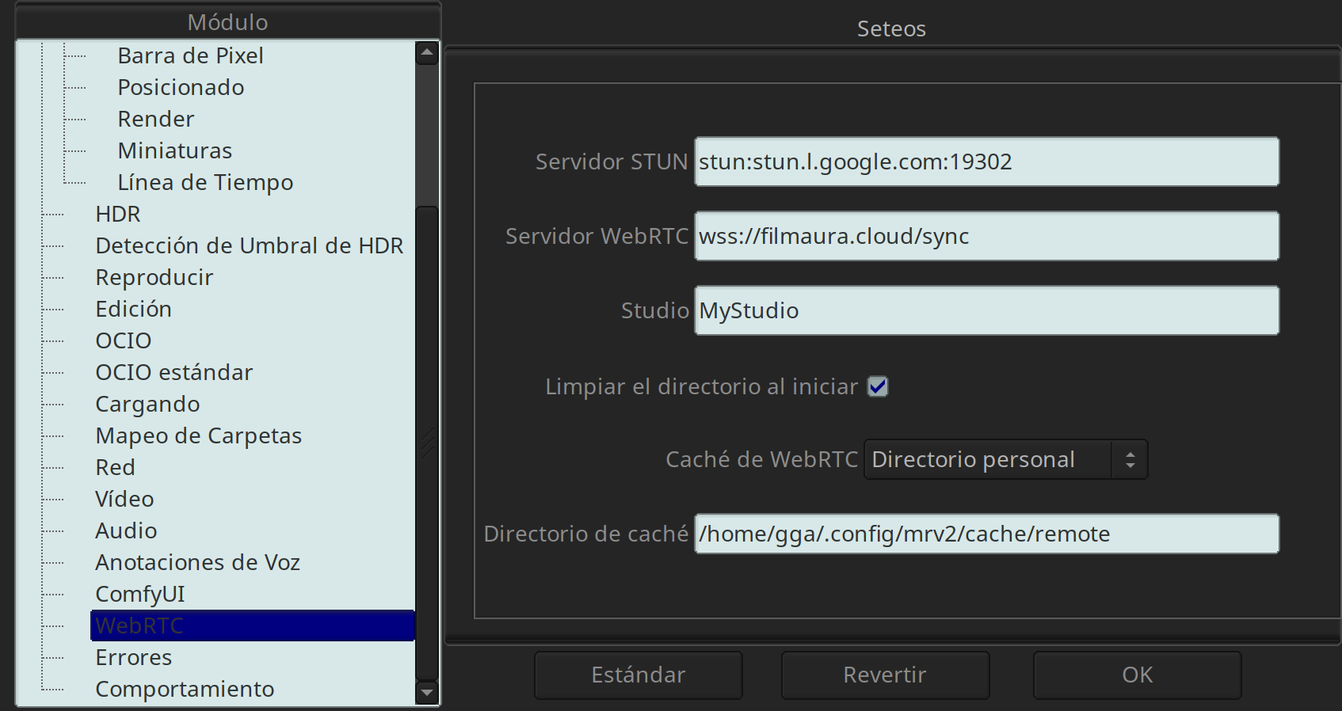Screen dimensions: 1342x711
Task: Click the Módulo column header
Action: coord(227,22)
